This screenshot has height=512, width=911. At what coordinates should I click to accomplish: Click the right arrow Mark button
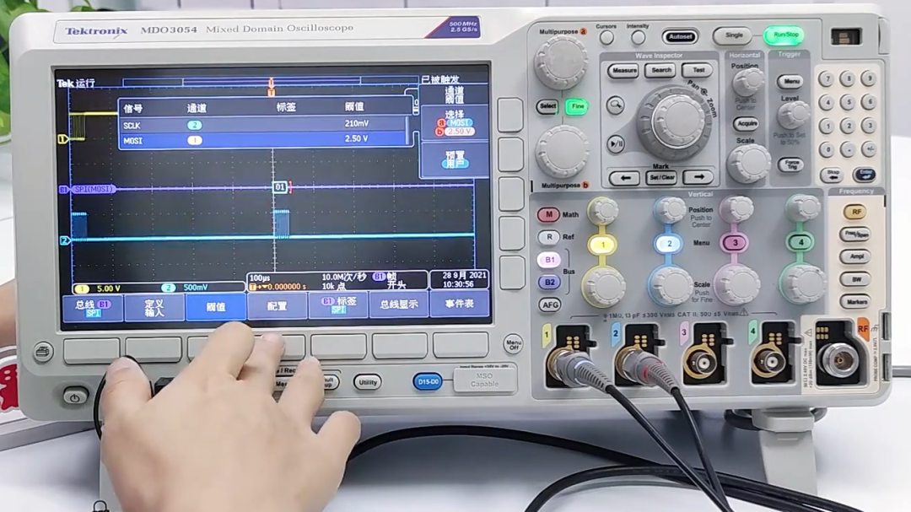[698, 176]
